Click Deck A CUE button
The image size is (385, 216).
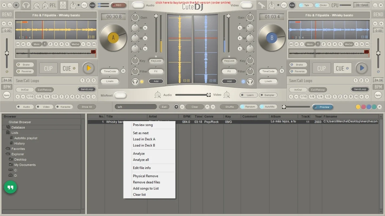coord(69,68)
